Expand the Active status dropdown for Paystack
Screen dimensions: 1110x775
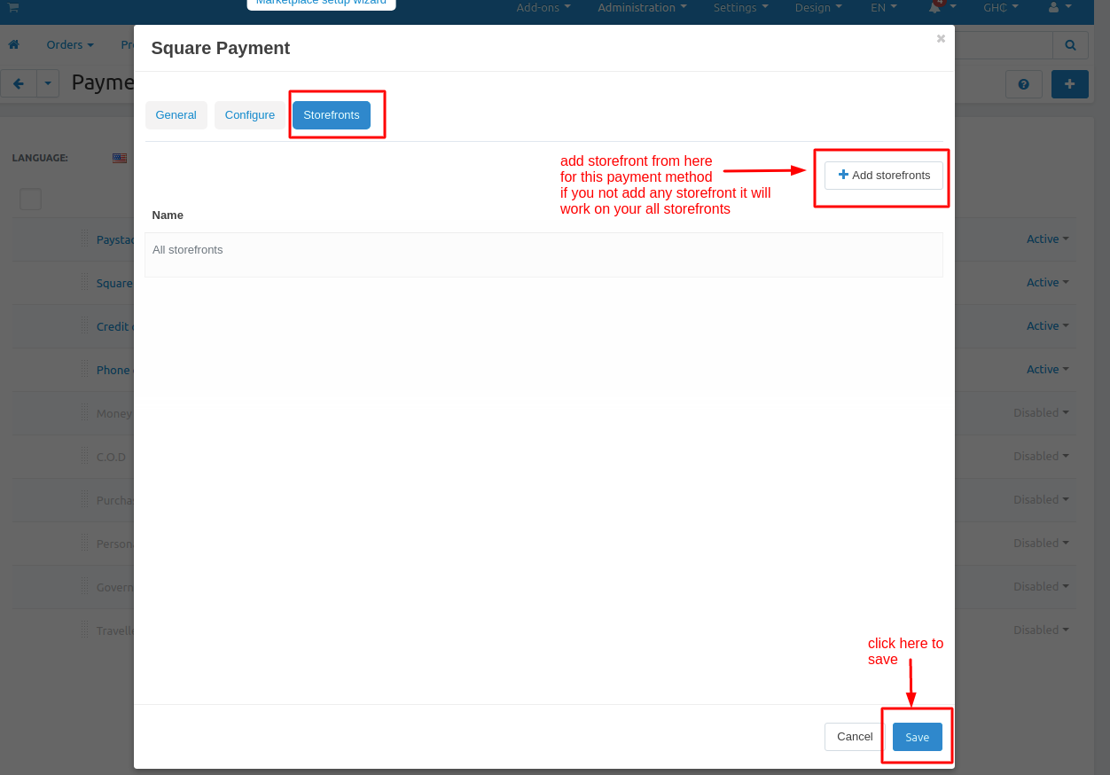tap(1047, 239)
